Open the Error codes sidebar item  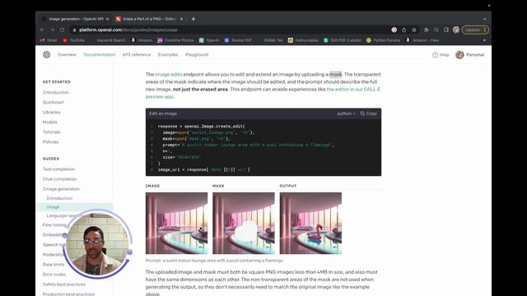54,275
